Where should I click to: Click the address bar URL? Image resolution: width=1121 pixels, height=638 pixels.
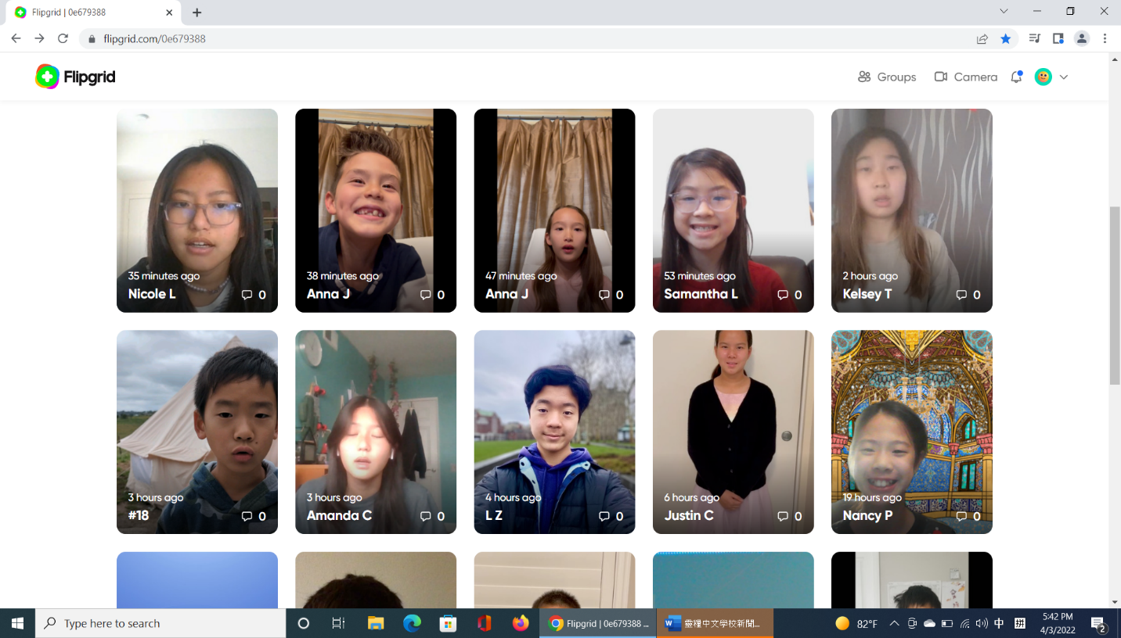point(155,38)
